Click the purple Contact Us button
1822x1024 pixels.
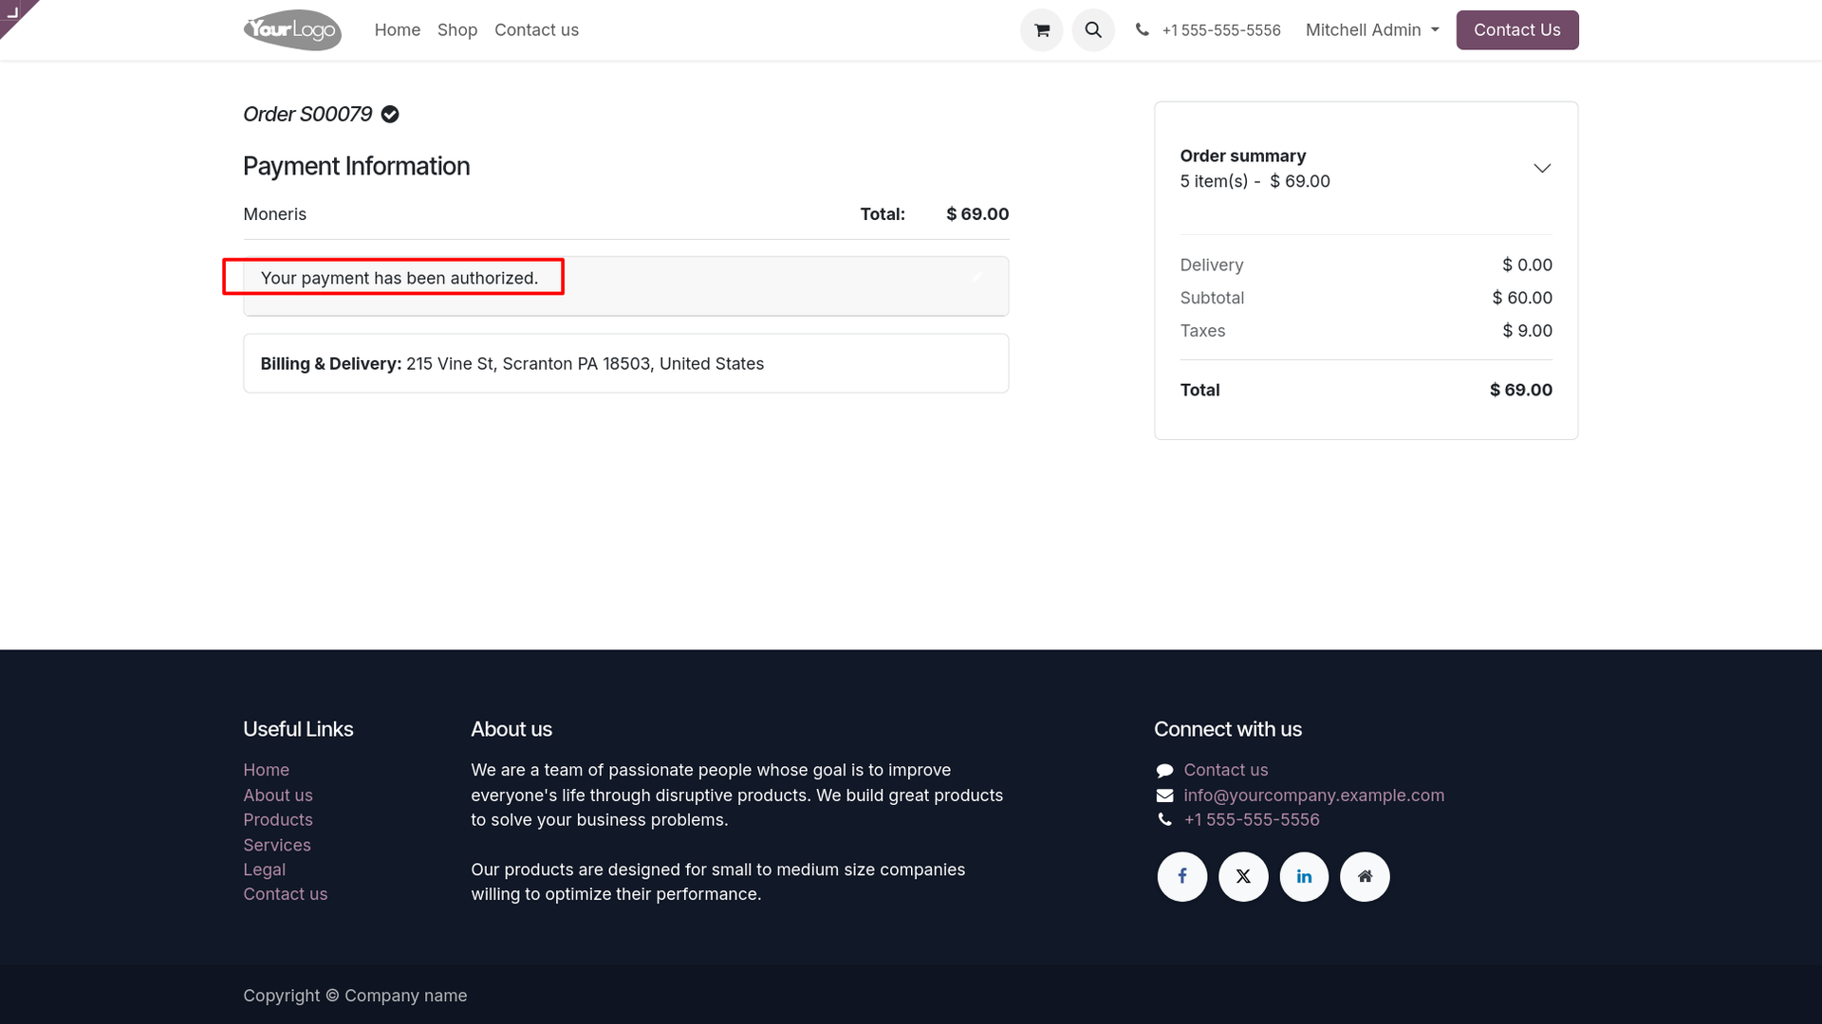(x=1517, y=30)
